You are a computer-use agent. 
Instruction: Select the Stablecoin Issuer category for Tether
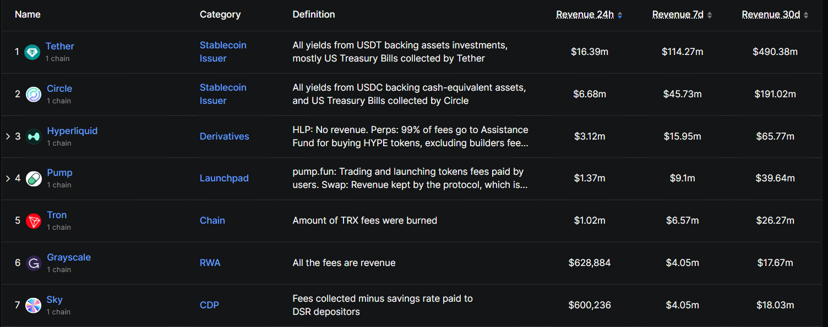click(x=223, y=52)
